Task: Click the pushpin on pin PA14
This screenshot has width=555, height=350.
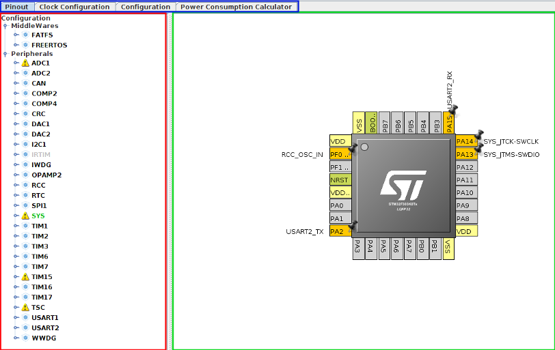Action: pyautogui.click(x=479, y=134)
